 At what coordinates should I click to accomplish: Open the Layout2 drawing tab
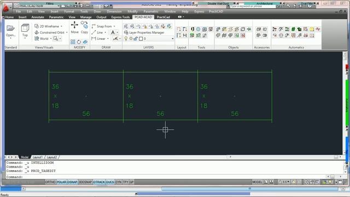(x=52, y=157)
